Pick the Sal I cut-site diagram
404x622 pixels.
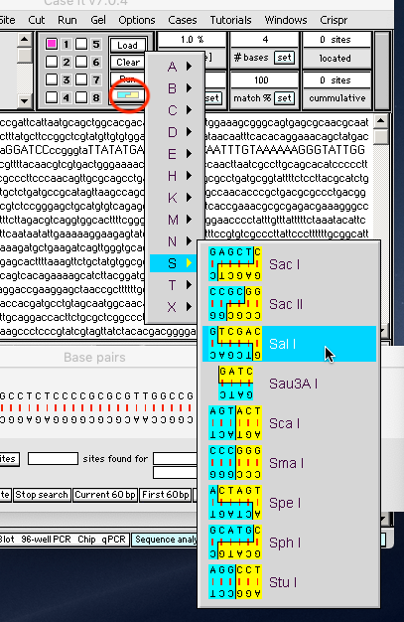[235, 344]
